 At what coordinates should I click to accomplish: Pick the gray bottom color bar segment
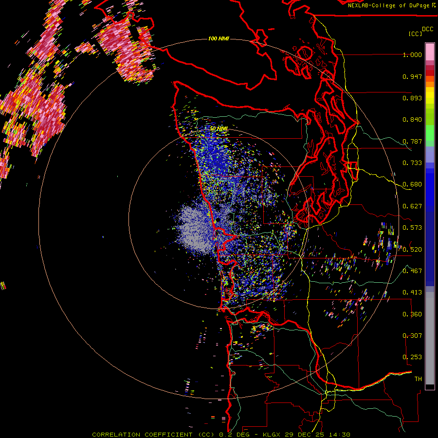coord(430,338)
